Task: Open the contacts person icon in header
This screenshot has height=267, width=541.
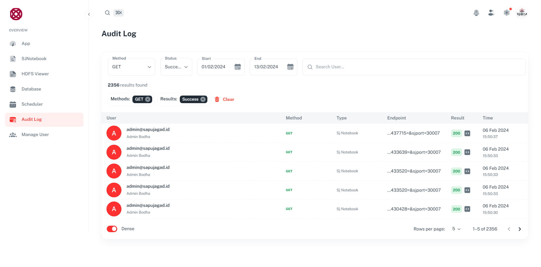Action: (x=491, y=13)
